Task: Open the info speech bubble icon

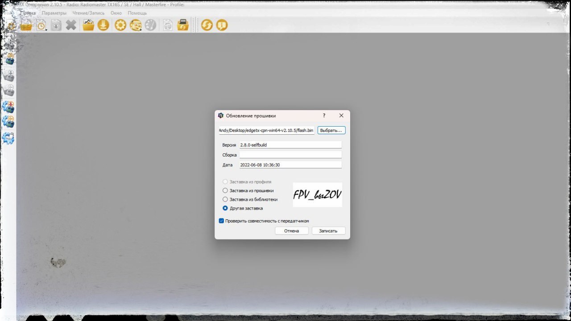Action: click(222, 25)
